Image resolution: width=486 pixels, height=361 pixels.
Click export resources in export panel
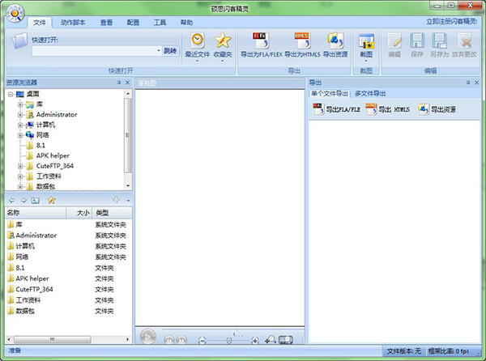[x=437, y=109]
